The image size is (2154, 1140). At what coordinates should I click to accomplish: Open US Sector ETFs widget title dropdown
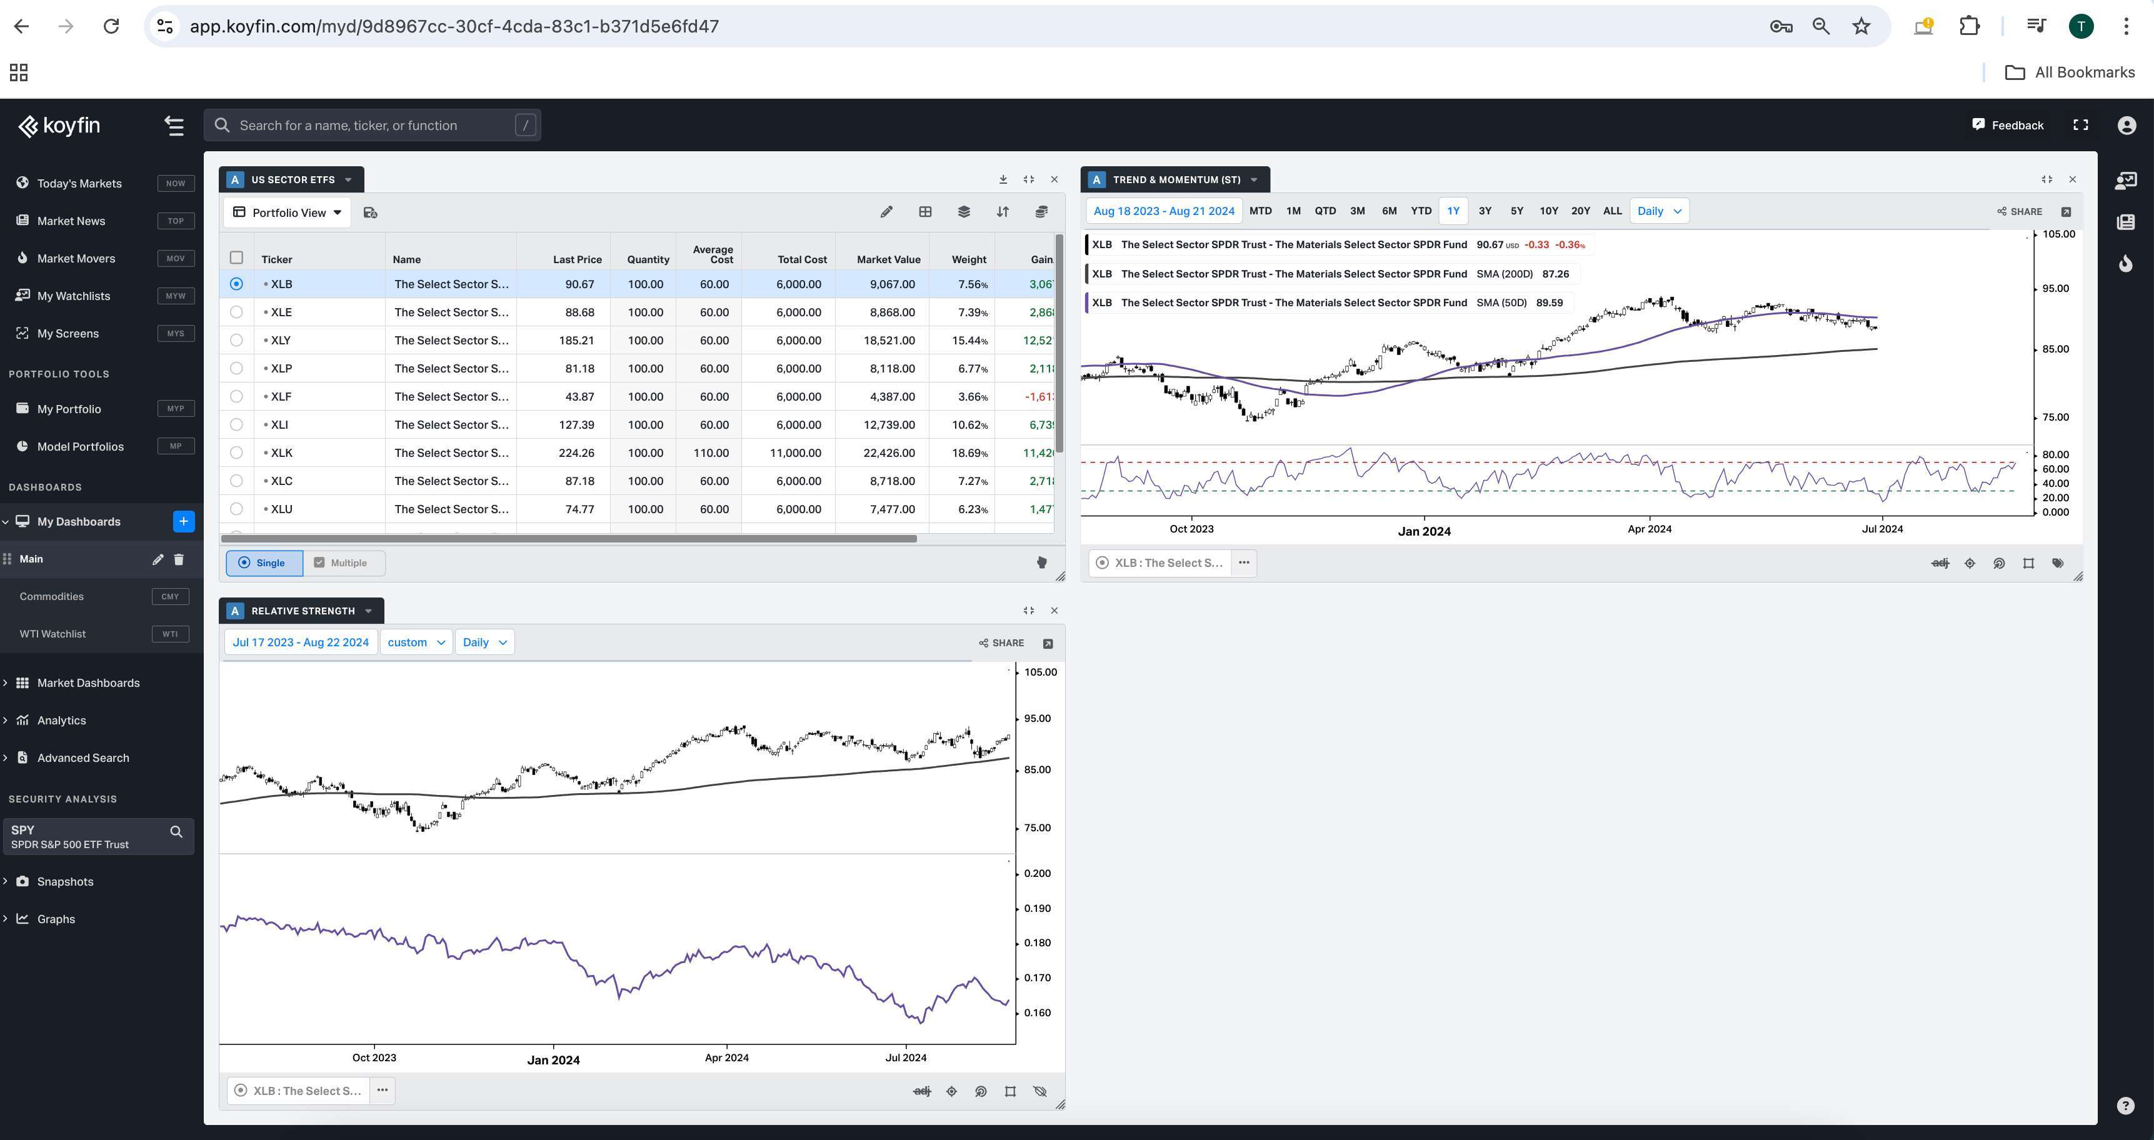click(349, 180)
